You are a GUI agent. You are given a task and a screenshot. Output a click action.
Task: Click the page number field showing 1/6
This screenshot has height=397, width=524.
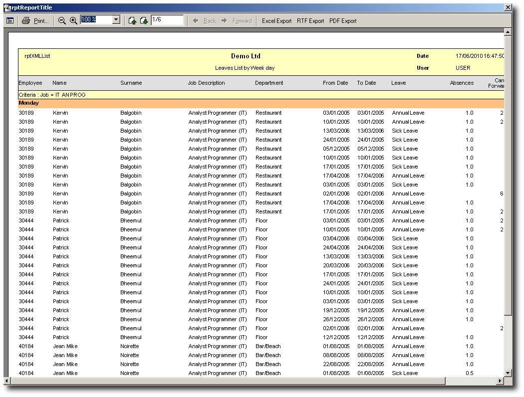(167, 20)
